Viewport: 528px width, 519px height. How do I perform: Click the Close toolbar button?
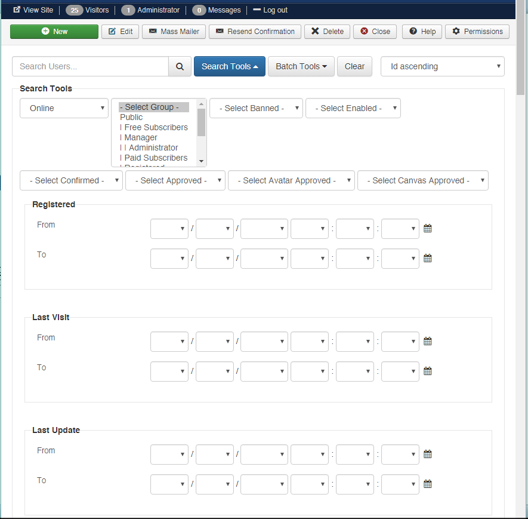pos(375,32)
